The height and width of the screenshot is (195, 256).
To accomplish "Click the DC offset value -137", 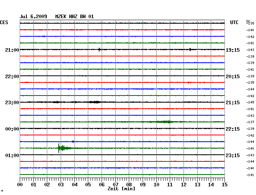I will point(250,122).
